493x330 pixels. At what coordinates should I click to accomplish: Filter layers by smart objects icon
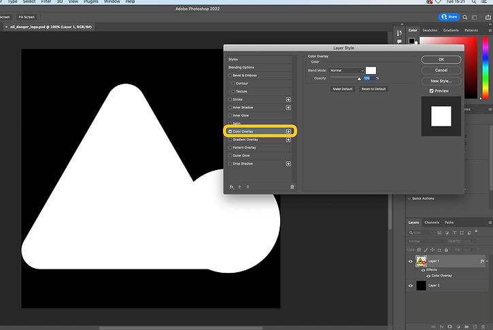point(469,233)
